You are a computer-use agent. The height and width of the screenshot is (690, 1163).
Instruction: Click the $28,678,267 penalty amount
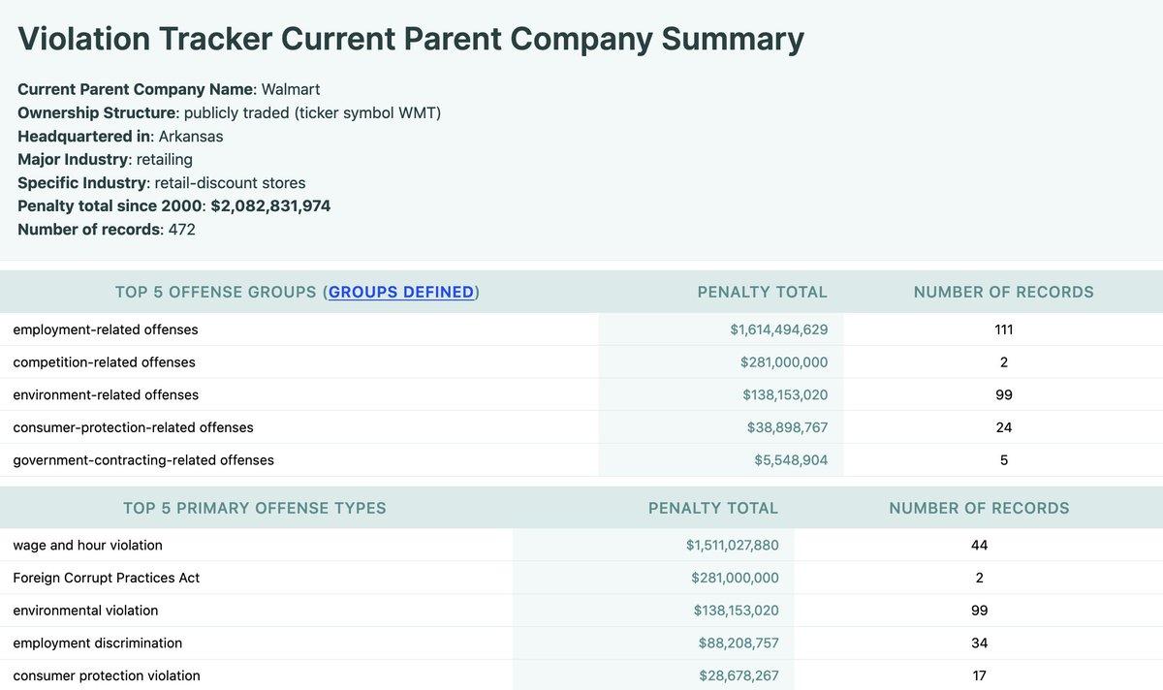(738, 675)
